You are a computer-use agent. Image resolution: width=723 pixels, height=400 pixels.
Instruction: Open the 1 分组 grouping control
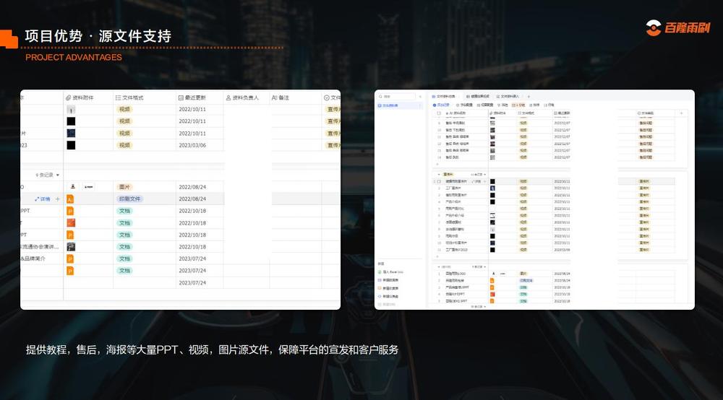(x=518, y=105)
